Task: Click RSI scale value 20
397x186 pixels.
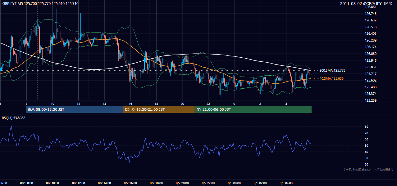Action: (x=366, y=164)
